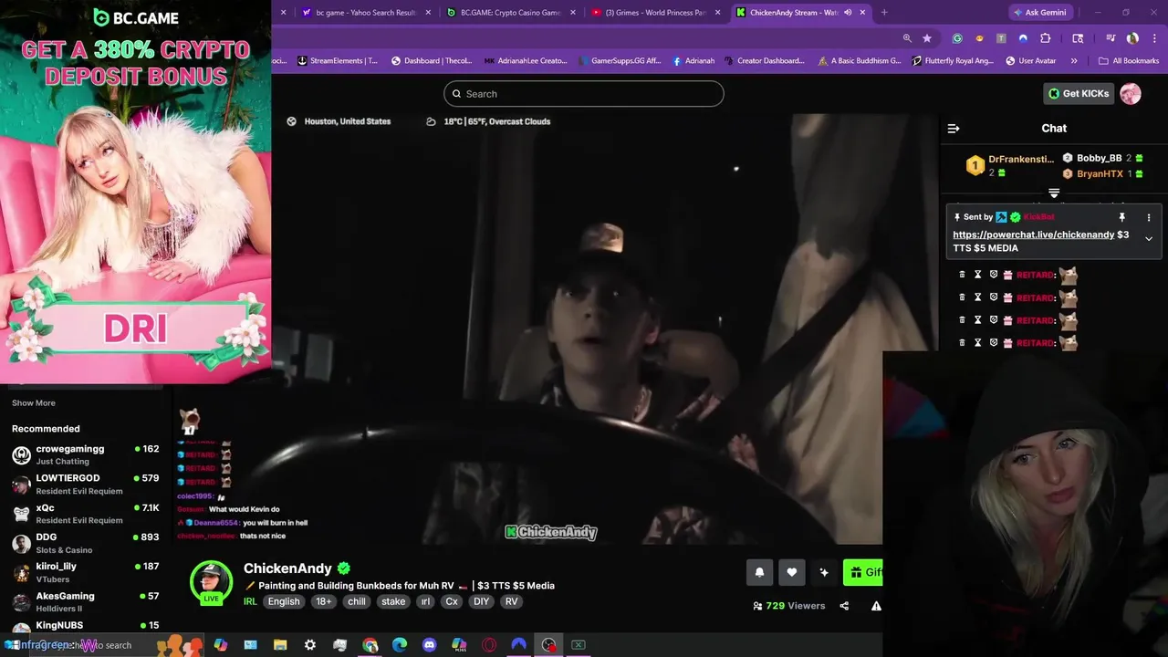Open LOWTIERGOD recommended channel

tap(86, 484)
